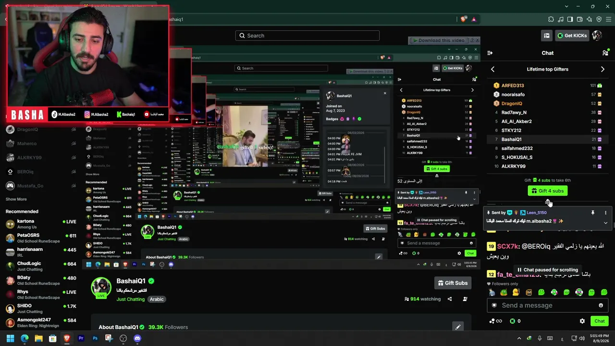Resume chat paused for scrolling

547,270
